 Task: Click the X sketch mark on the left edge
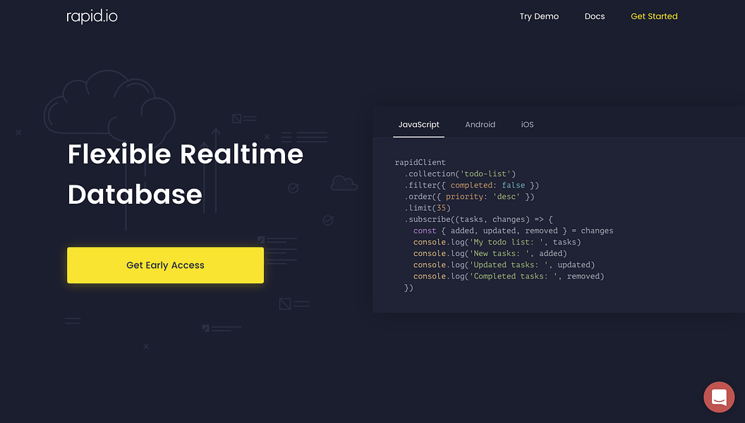click(x=18, y=132)
